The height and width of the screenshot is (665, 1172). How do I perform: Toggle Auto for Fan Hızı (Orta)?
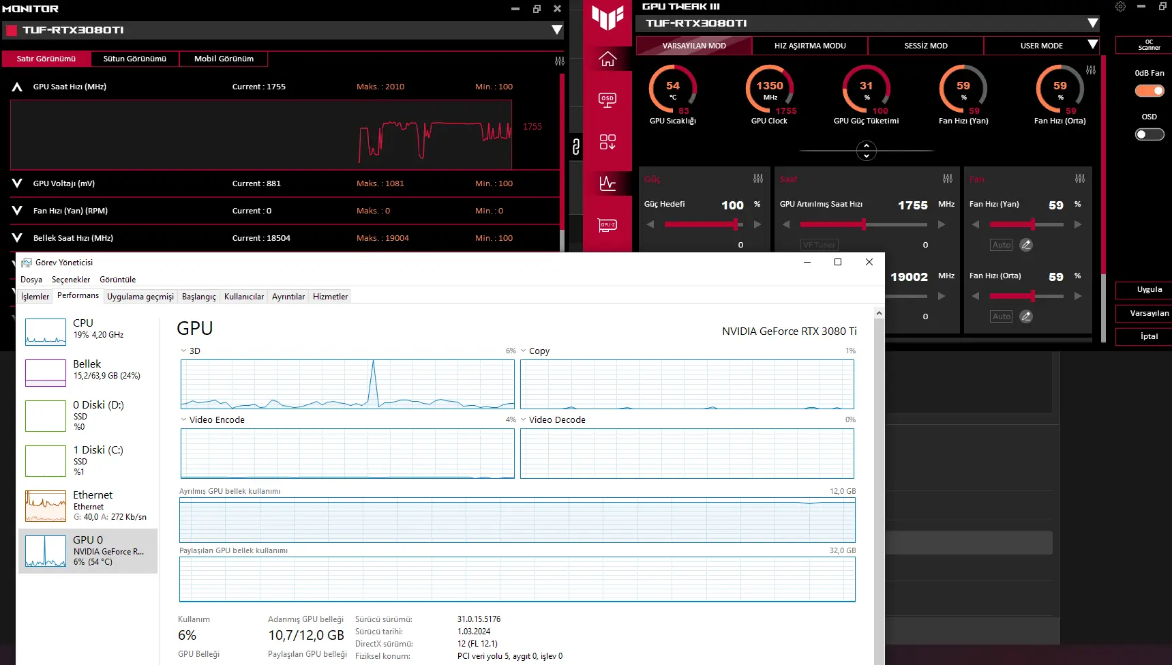coord(1002,316)
